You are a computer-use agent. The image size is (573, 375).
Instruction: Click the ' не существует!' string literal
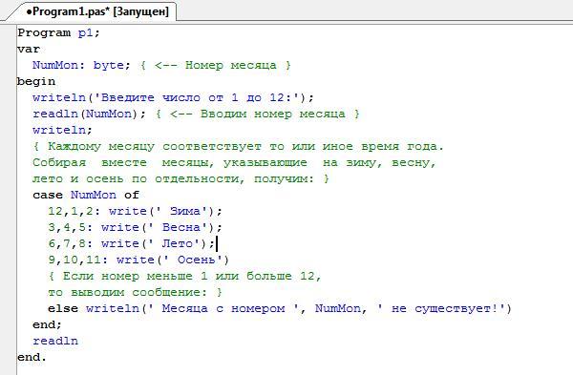(x=440, y=308)
